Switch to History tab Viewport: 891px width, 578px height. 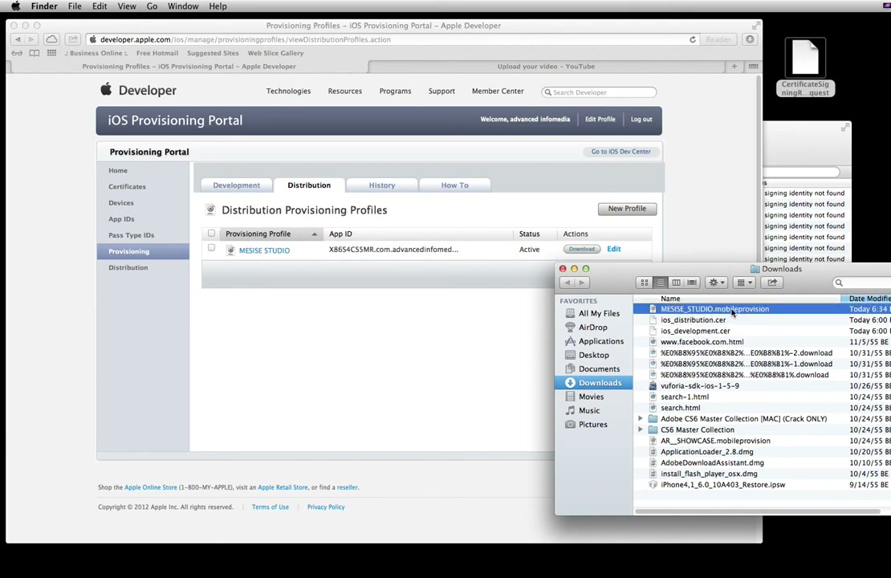[382, 185]
